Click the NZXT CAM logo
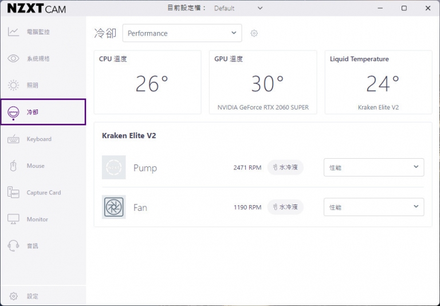Viewport: 440px width, 306px height. click(37, 9)
